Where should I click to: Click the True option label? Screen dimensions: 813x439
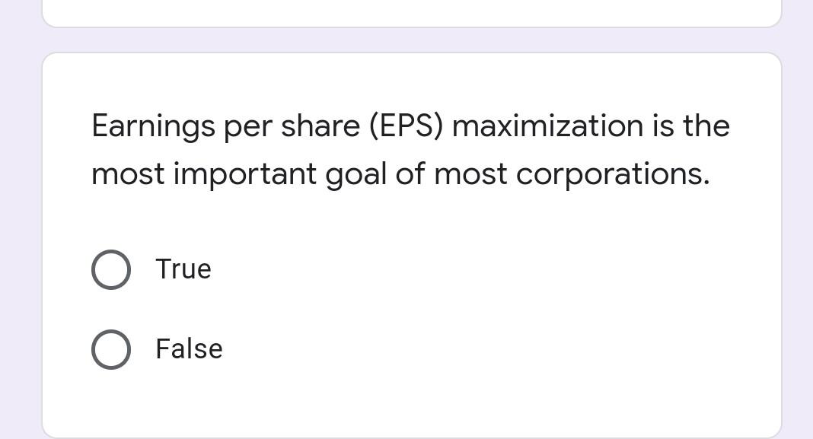[183, 269]
